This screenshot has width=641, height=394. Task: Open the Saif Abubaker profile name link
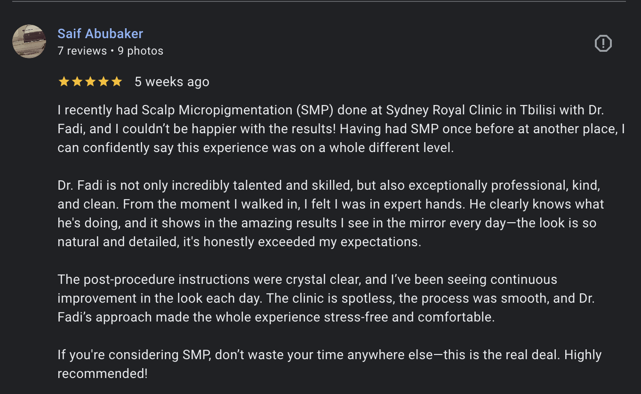100,34
